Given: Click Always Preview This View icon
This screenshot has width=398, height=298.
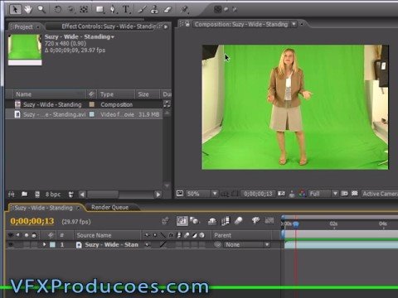Looking at the screenshot, I should tap(180, 194).
